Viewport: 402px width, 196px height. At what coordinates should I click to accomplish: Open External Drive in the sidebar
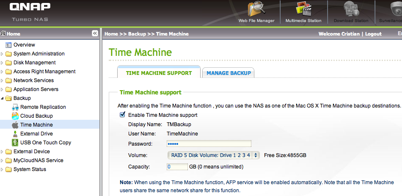tap(36, 134)
